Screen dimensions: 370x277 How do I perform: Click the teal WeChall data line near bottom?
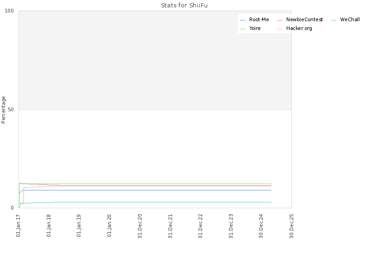pyautogui.click(x=146, y=202)
